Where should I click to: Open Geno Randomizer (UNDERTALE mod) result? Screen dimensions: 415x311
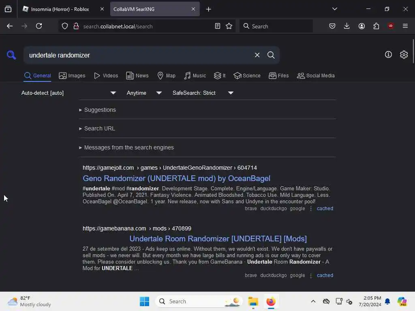tap(176, 179)
